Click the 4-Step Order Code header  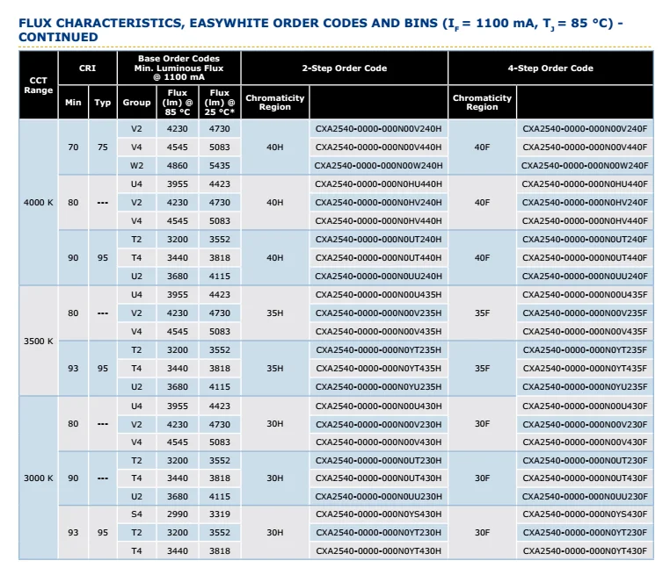(550, 68)
